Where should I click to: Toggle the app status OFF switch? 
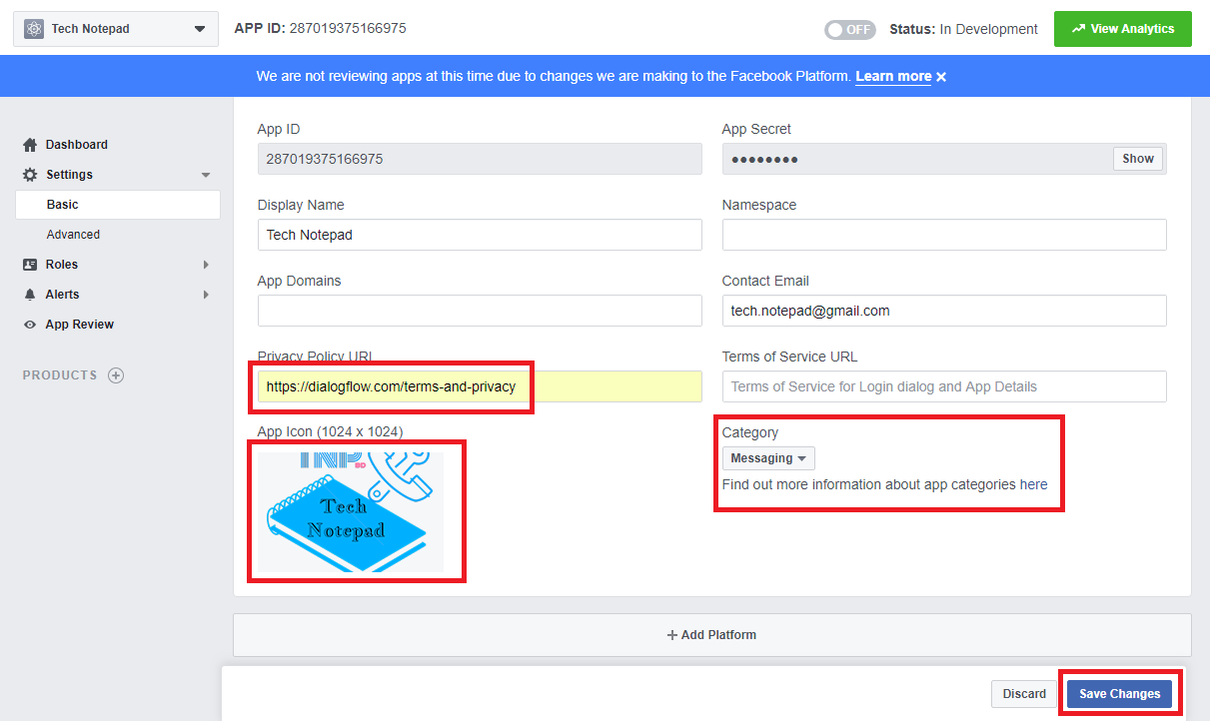[x=850, y=30]
